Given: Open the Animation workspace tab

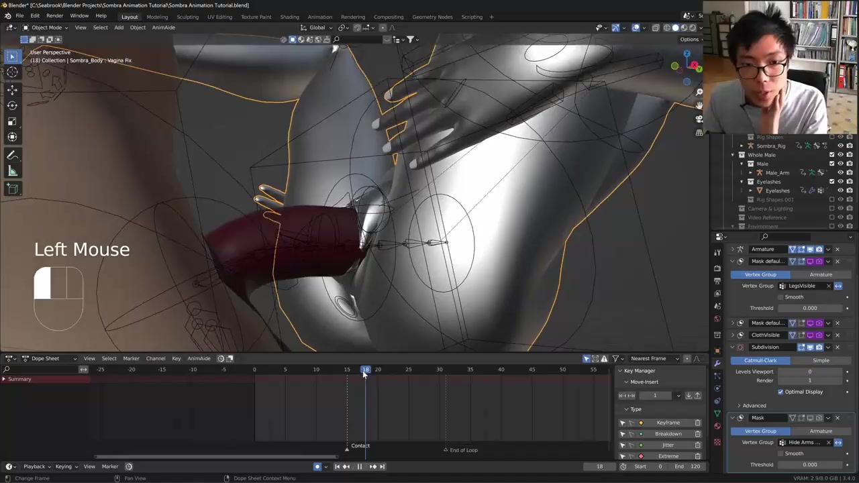Looking at the screenshot, I should (319, 17).
